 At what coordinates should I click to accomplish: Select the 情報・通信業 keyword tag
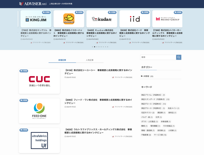[148, 130]
